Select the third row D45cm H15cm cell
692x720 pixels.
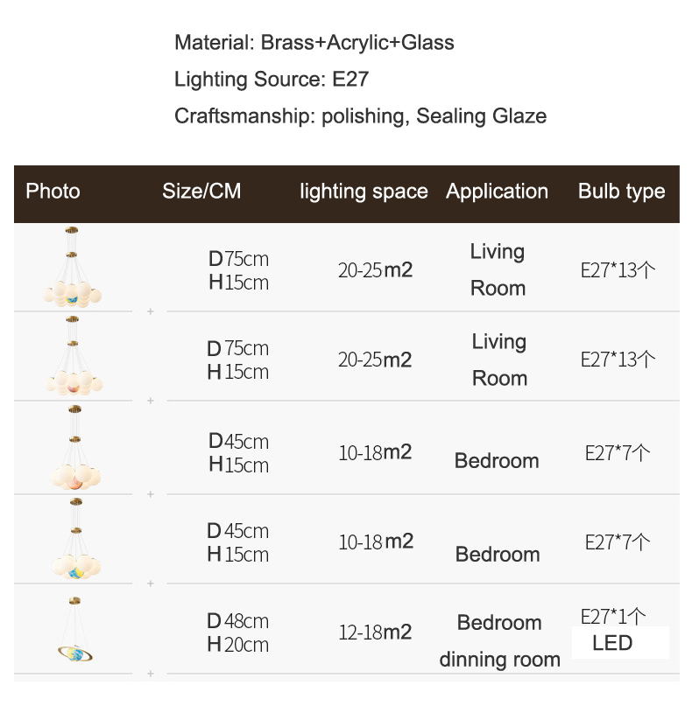click(x=238, y=453)
